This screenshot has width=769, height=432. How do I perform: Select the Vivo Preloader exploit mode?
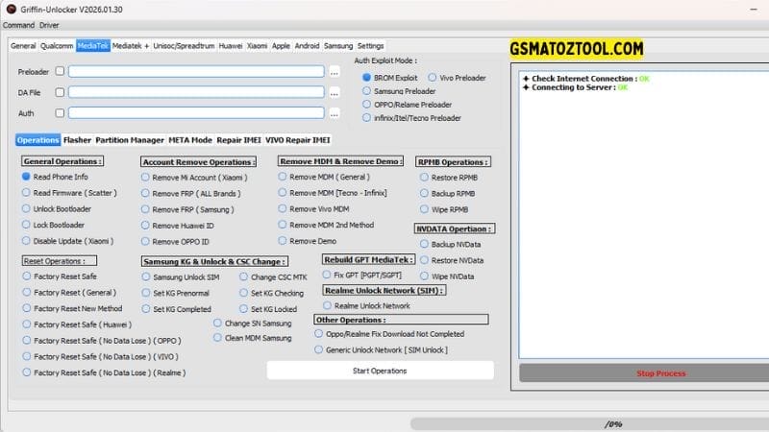(x=432, y=77)
